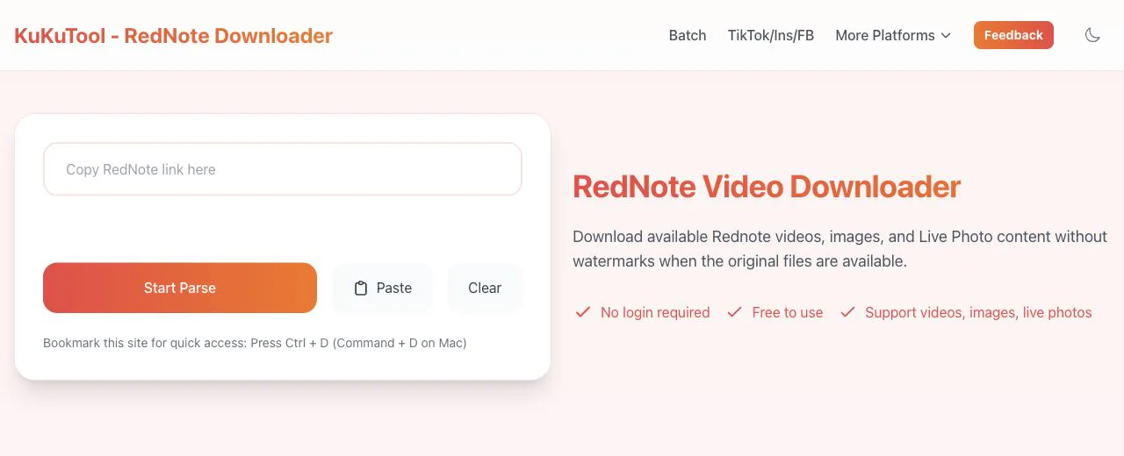The height and width of the screenshot is (456, 1124).
Task: Expand the More Platforms dropdown
Action: point(893,35)
